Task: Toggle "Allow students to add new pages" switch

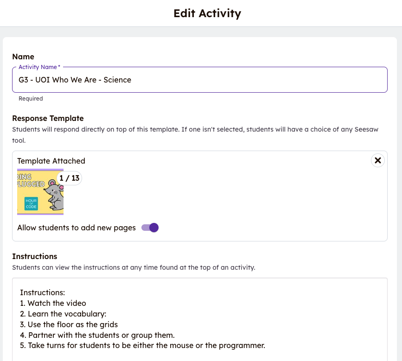Action: tap(150, 228)
